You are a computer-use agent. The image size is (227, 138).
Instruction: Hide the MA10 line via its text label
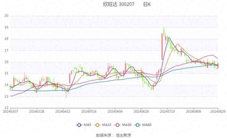point(107,125)
